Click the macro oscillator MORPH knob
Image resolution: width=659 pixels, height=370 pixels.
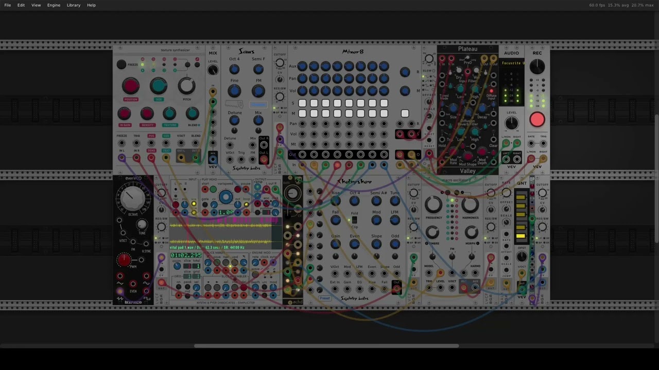click(x=471, y=233)
